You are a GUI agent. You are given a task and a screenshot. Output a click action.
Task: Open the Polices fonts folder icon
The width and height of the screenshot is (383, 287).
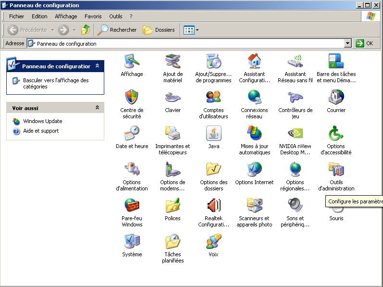[173, 205]
